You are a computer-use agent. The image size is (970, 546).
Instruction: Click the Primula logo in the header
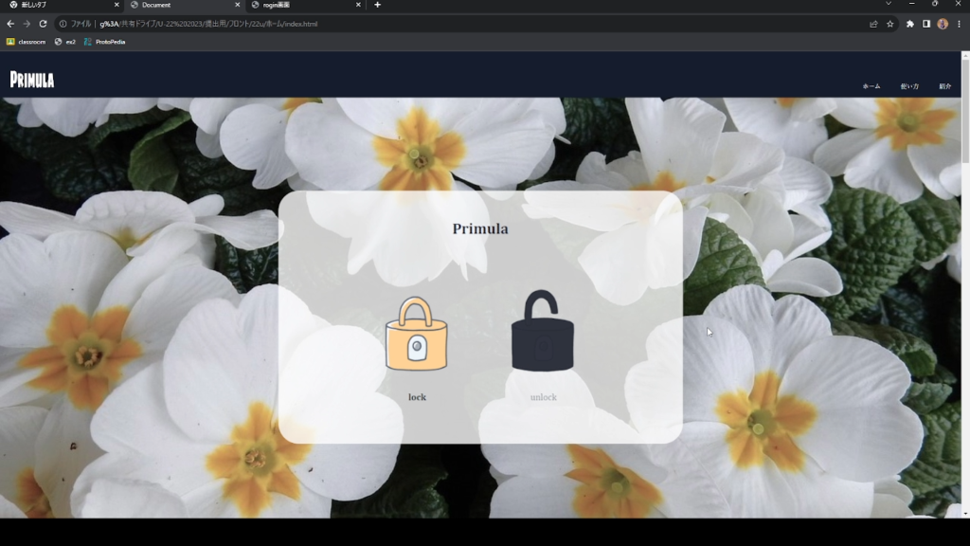[32, 80]
